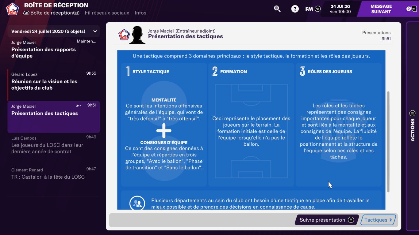Screen dimensions: 419x235
Task: Click the Formation card heading
Action: click(x=233, y=72)
